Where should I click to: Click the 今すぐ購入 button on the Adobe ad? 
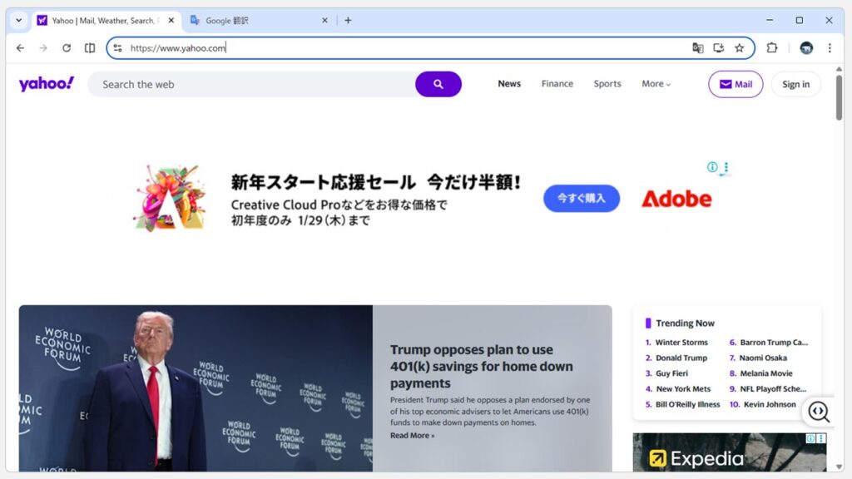[x=581, y=199]
